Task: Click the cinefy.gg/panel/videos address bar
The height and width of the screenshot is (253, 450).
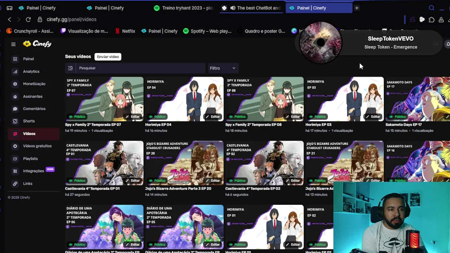Action: (71, 19)
